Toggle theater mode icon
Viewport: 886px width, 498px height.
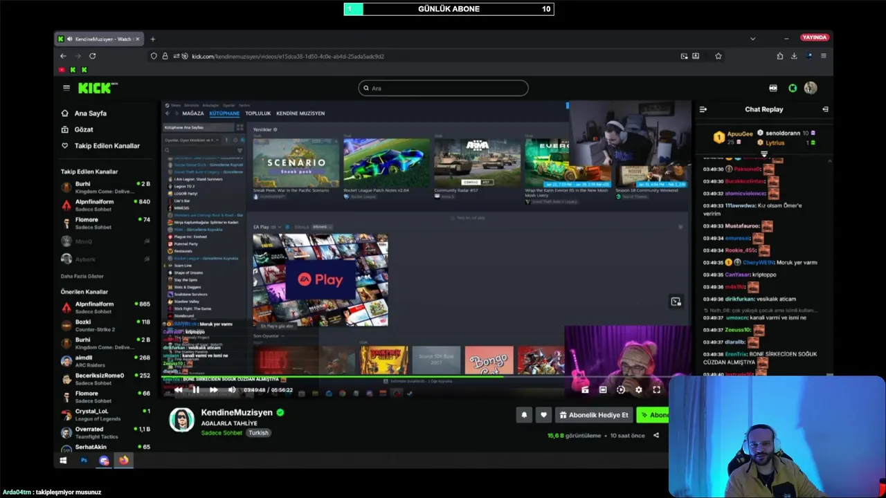coord(603,389)
